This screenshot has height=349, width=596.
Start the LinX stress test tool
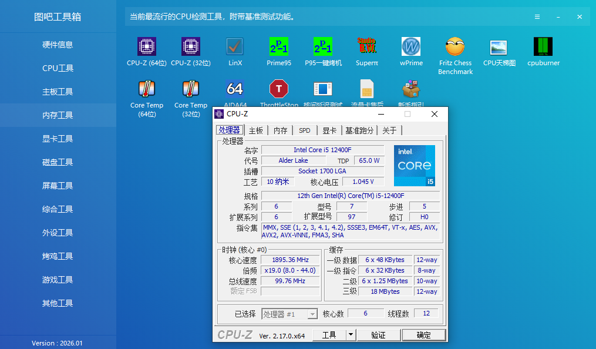tap(235, 47)
